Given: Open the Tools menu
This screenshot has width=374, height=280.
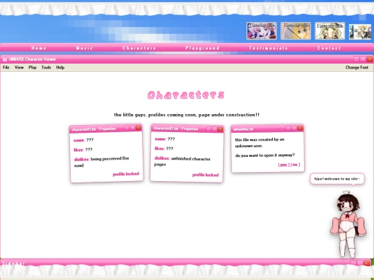Looking at the screenshot, I should coord(46,67).
